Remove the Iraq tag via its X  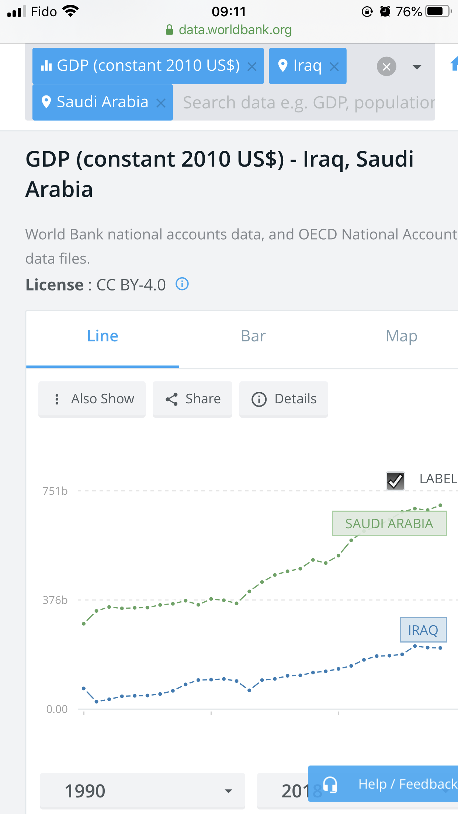point(334,67)
